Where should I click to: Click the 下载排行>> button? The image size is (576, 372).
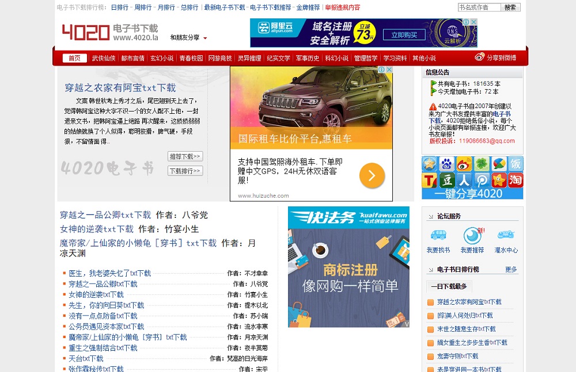coord(185,171)
